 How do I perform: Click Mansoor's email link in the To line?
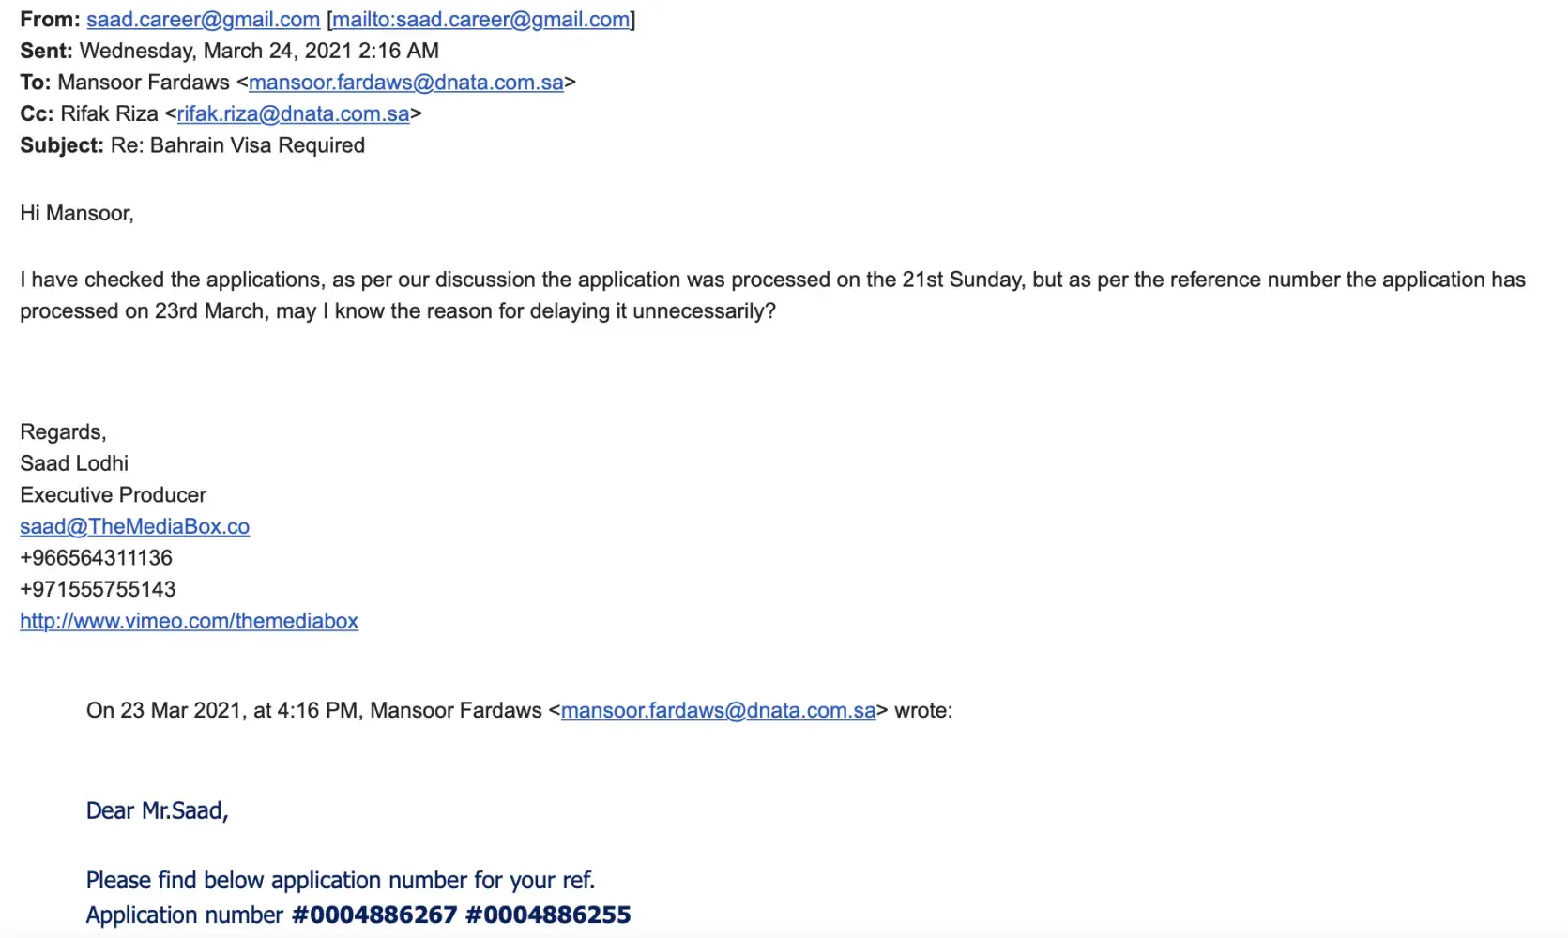coord(405,83)
